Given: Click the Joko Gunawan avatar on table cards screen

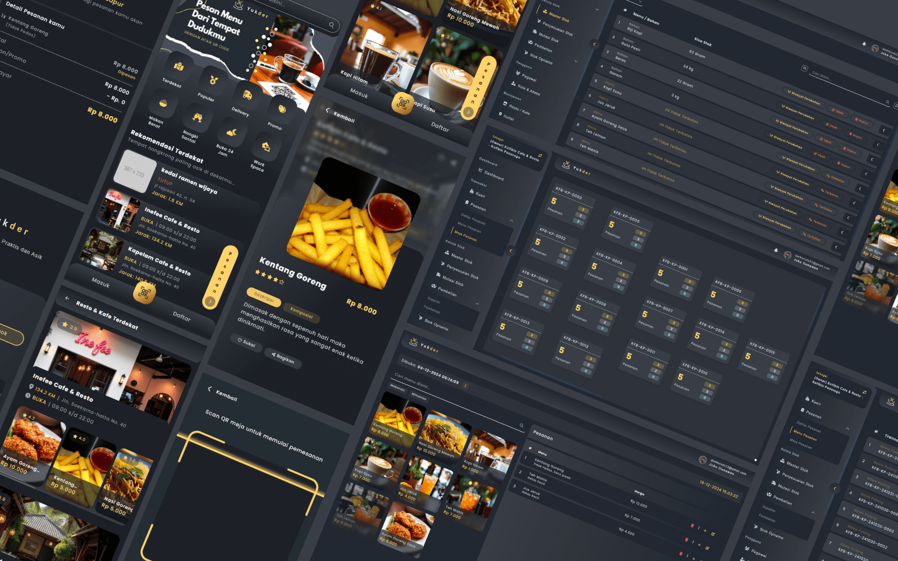Looking at the screenshot, I should point(787,255).
